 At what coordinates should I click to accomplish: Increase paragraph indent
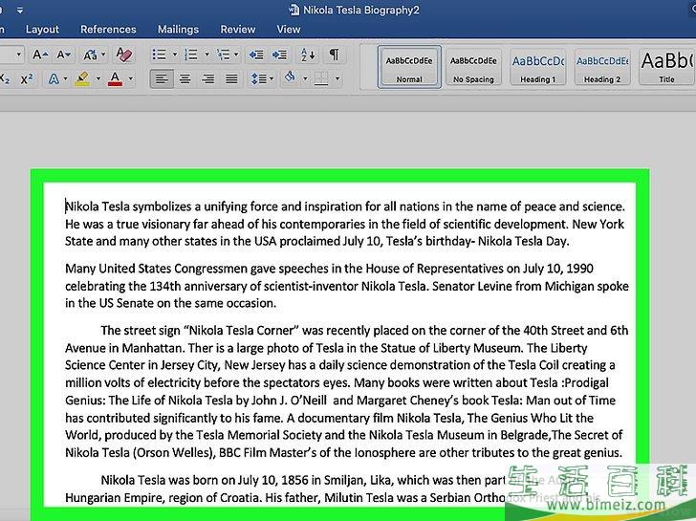tap(279, 54)
